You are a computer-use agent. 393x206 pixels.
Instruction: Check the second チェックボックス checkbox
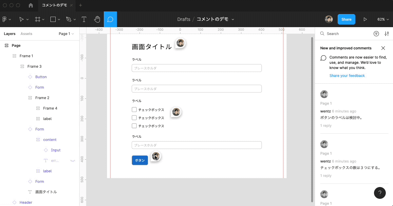[x=134, y=118]
